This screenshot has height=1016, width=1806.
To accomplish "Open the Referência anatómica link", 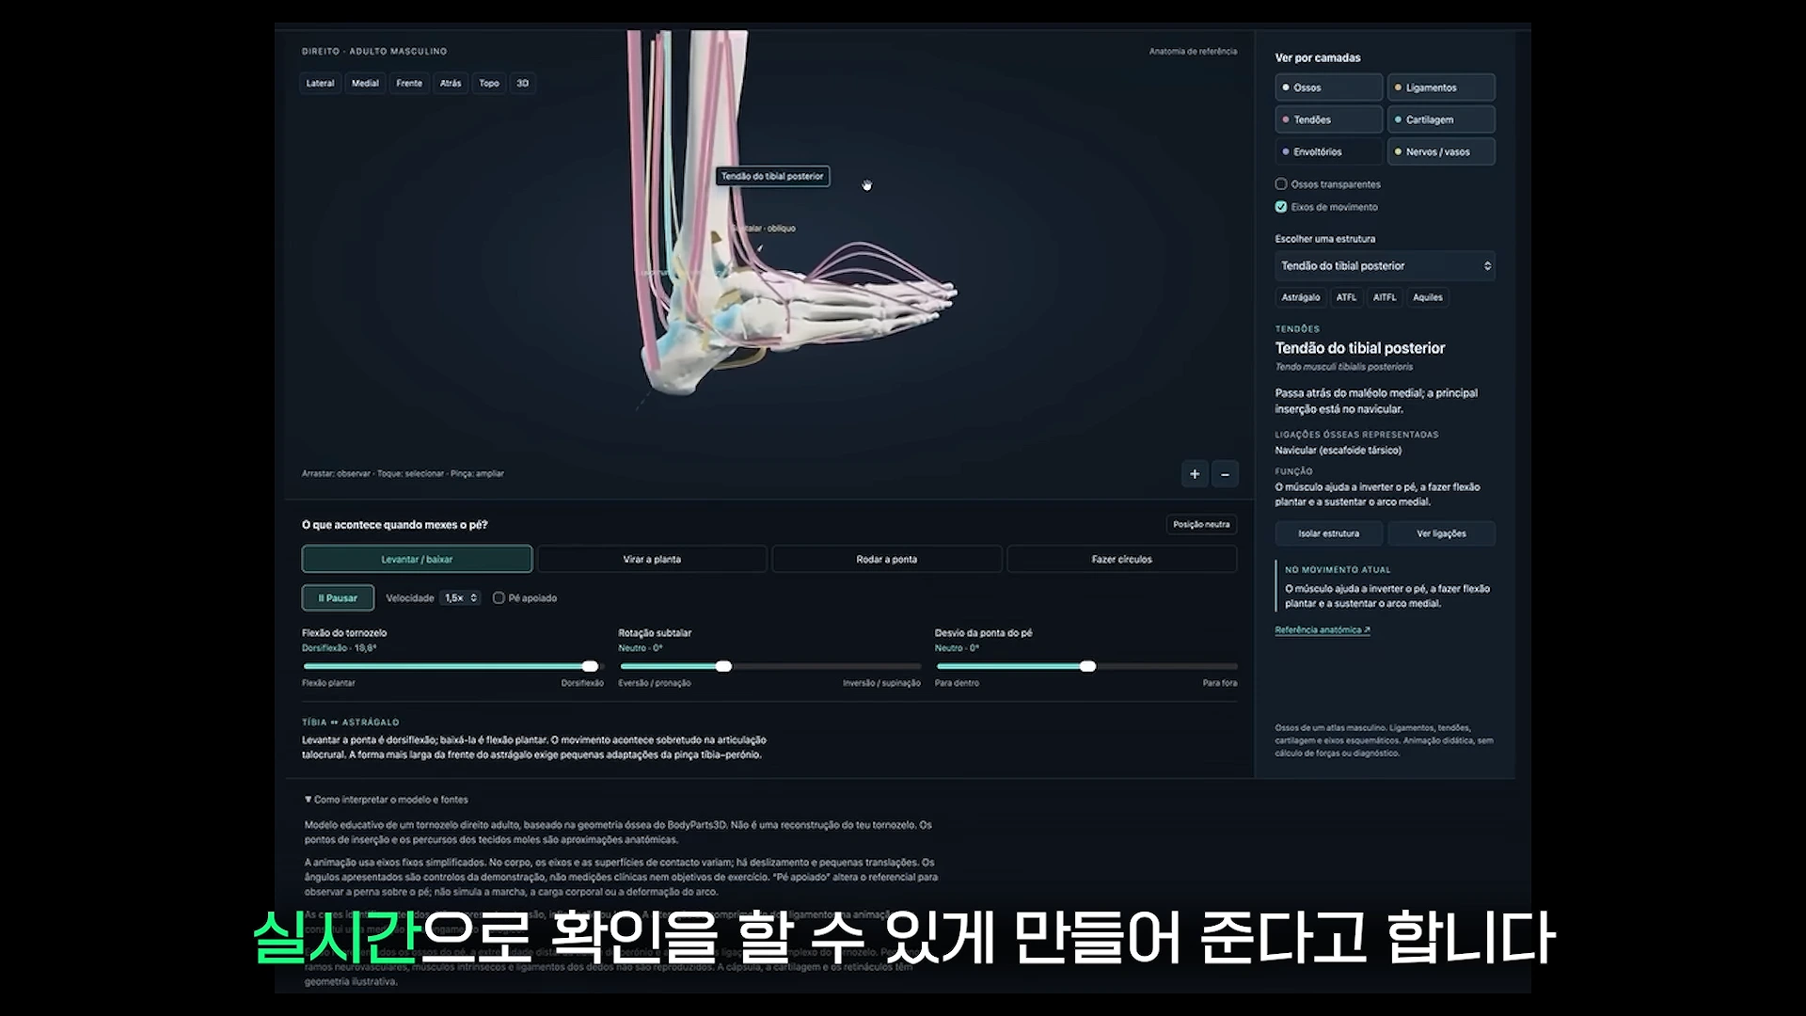I will 1323,630.
